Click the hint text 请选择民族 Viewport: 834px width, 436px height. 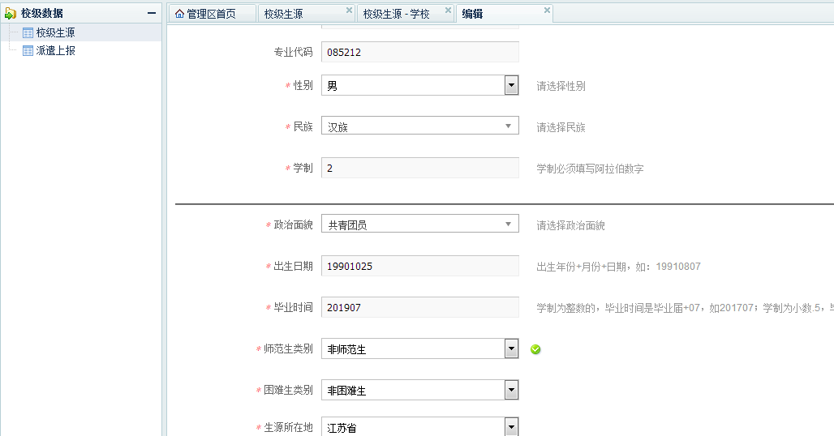561,127
